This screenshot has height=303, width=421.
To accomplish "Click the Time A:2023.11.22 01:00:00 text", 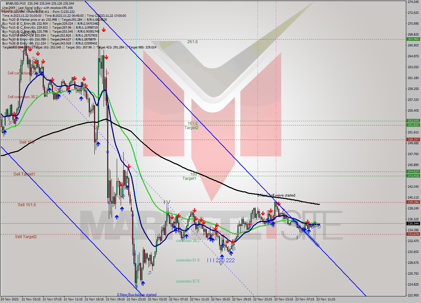I will click(22, 15).
